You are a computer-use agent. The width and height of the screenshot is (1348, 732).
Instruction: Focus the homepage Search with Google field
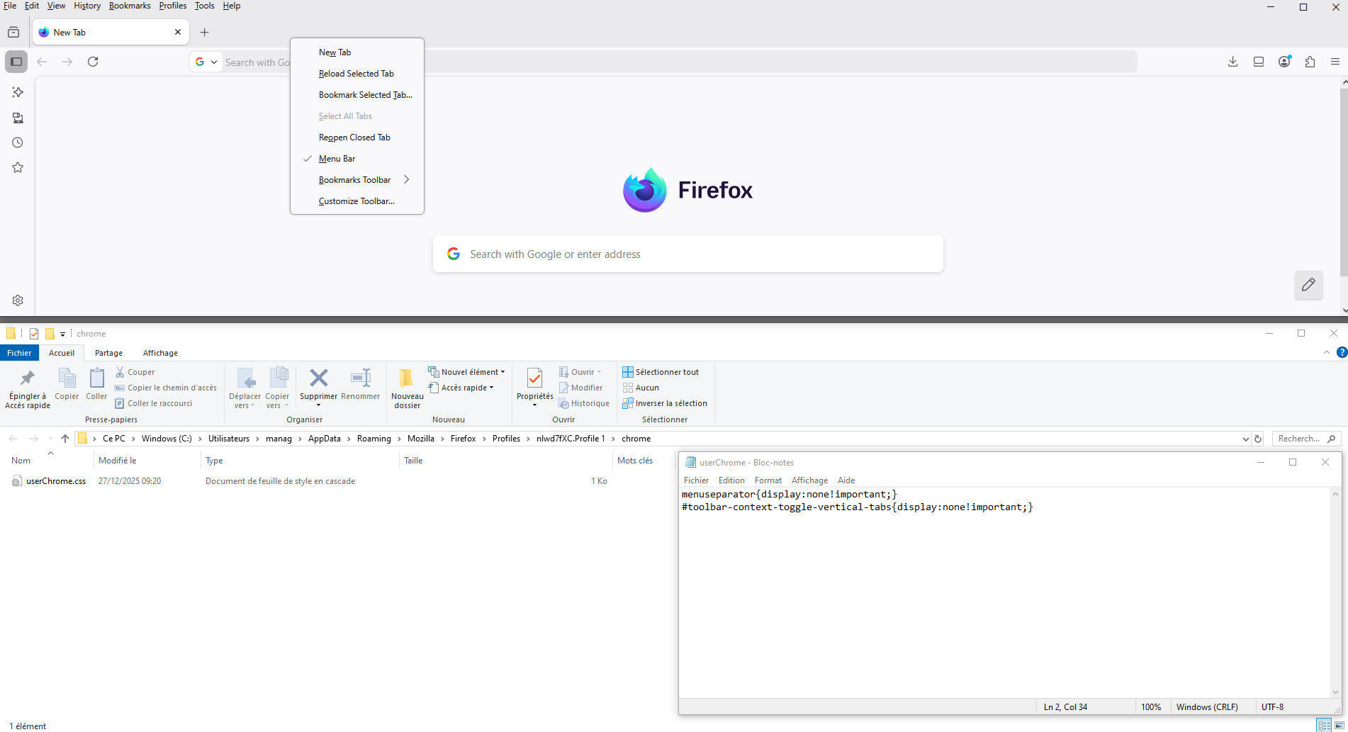tap(687, 254)
